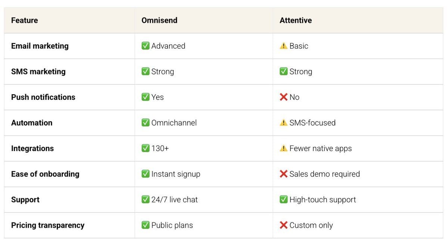Click the warning icon by Fewer native apps
The width and height of the screenshot is (448, 243).
(284, 148)
